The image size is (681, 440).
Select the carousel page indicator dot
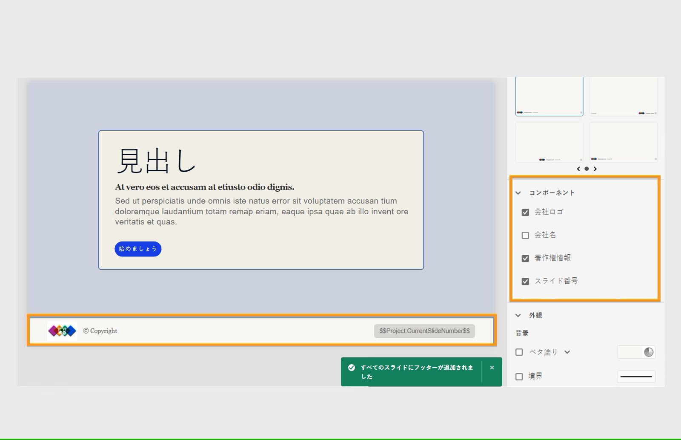587,169
